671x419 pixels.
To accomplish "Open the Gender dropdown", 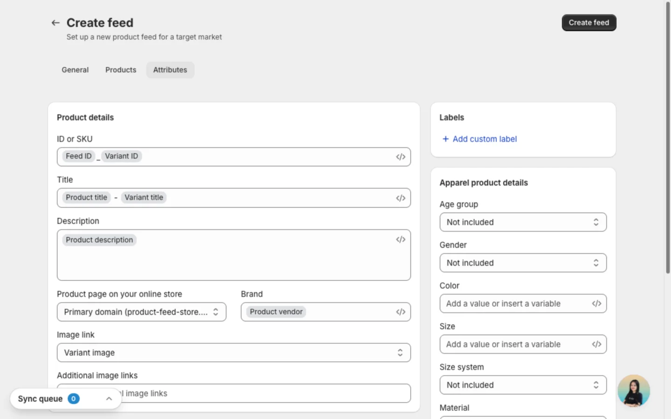I will click(523, 263).
